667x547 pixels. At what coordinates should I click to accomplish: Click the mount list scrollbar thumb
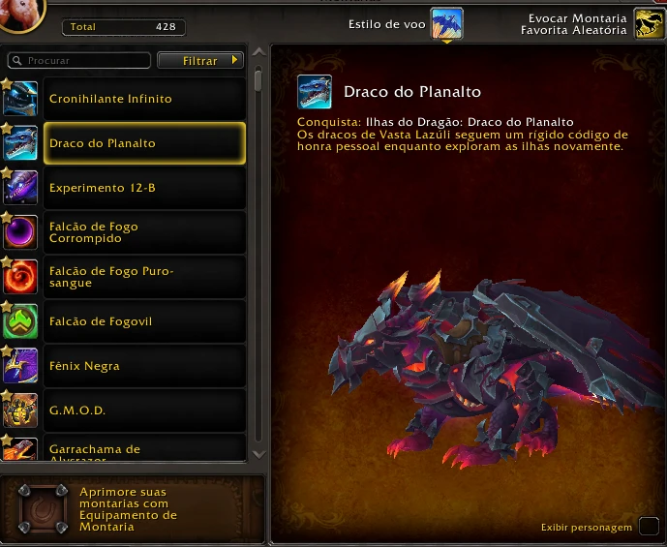pyautogui.click(x=258, y=80)
